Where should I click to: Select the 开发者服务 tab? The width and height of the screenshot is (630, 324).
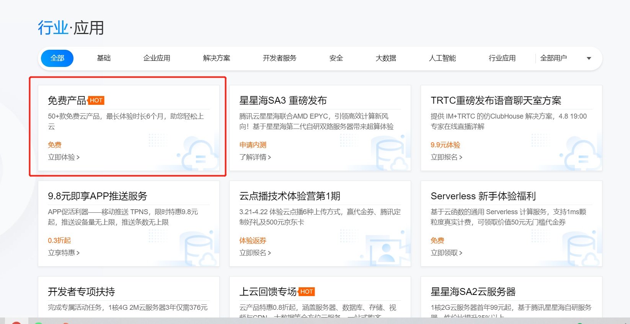click(x=279, y=58)
